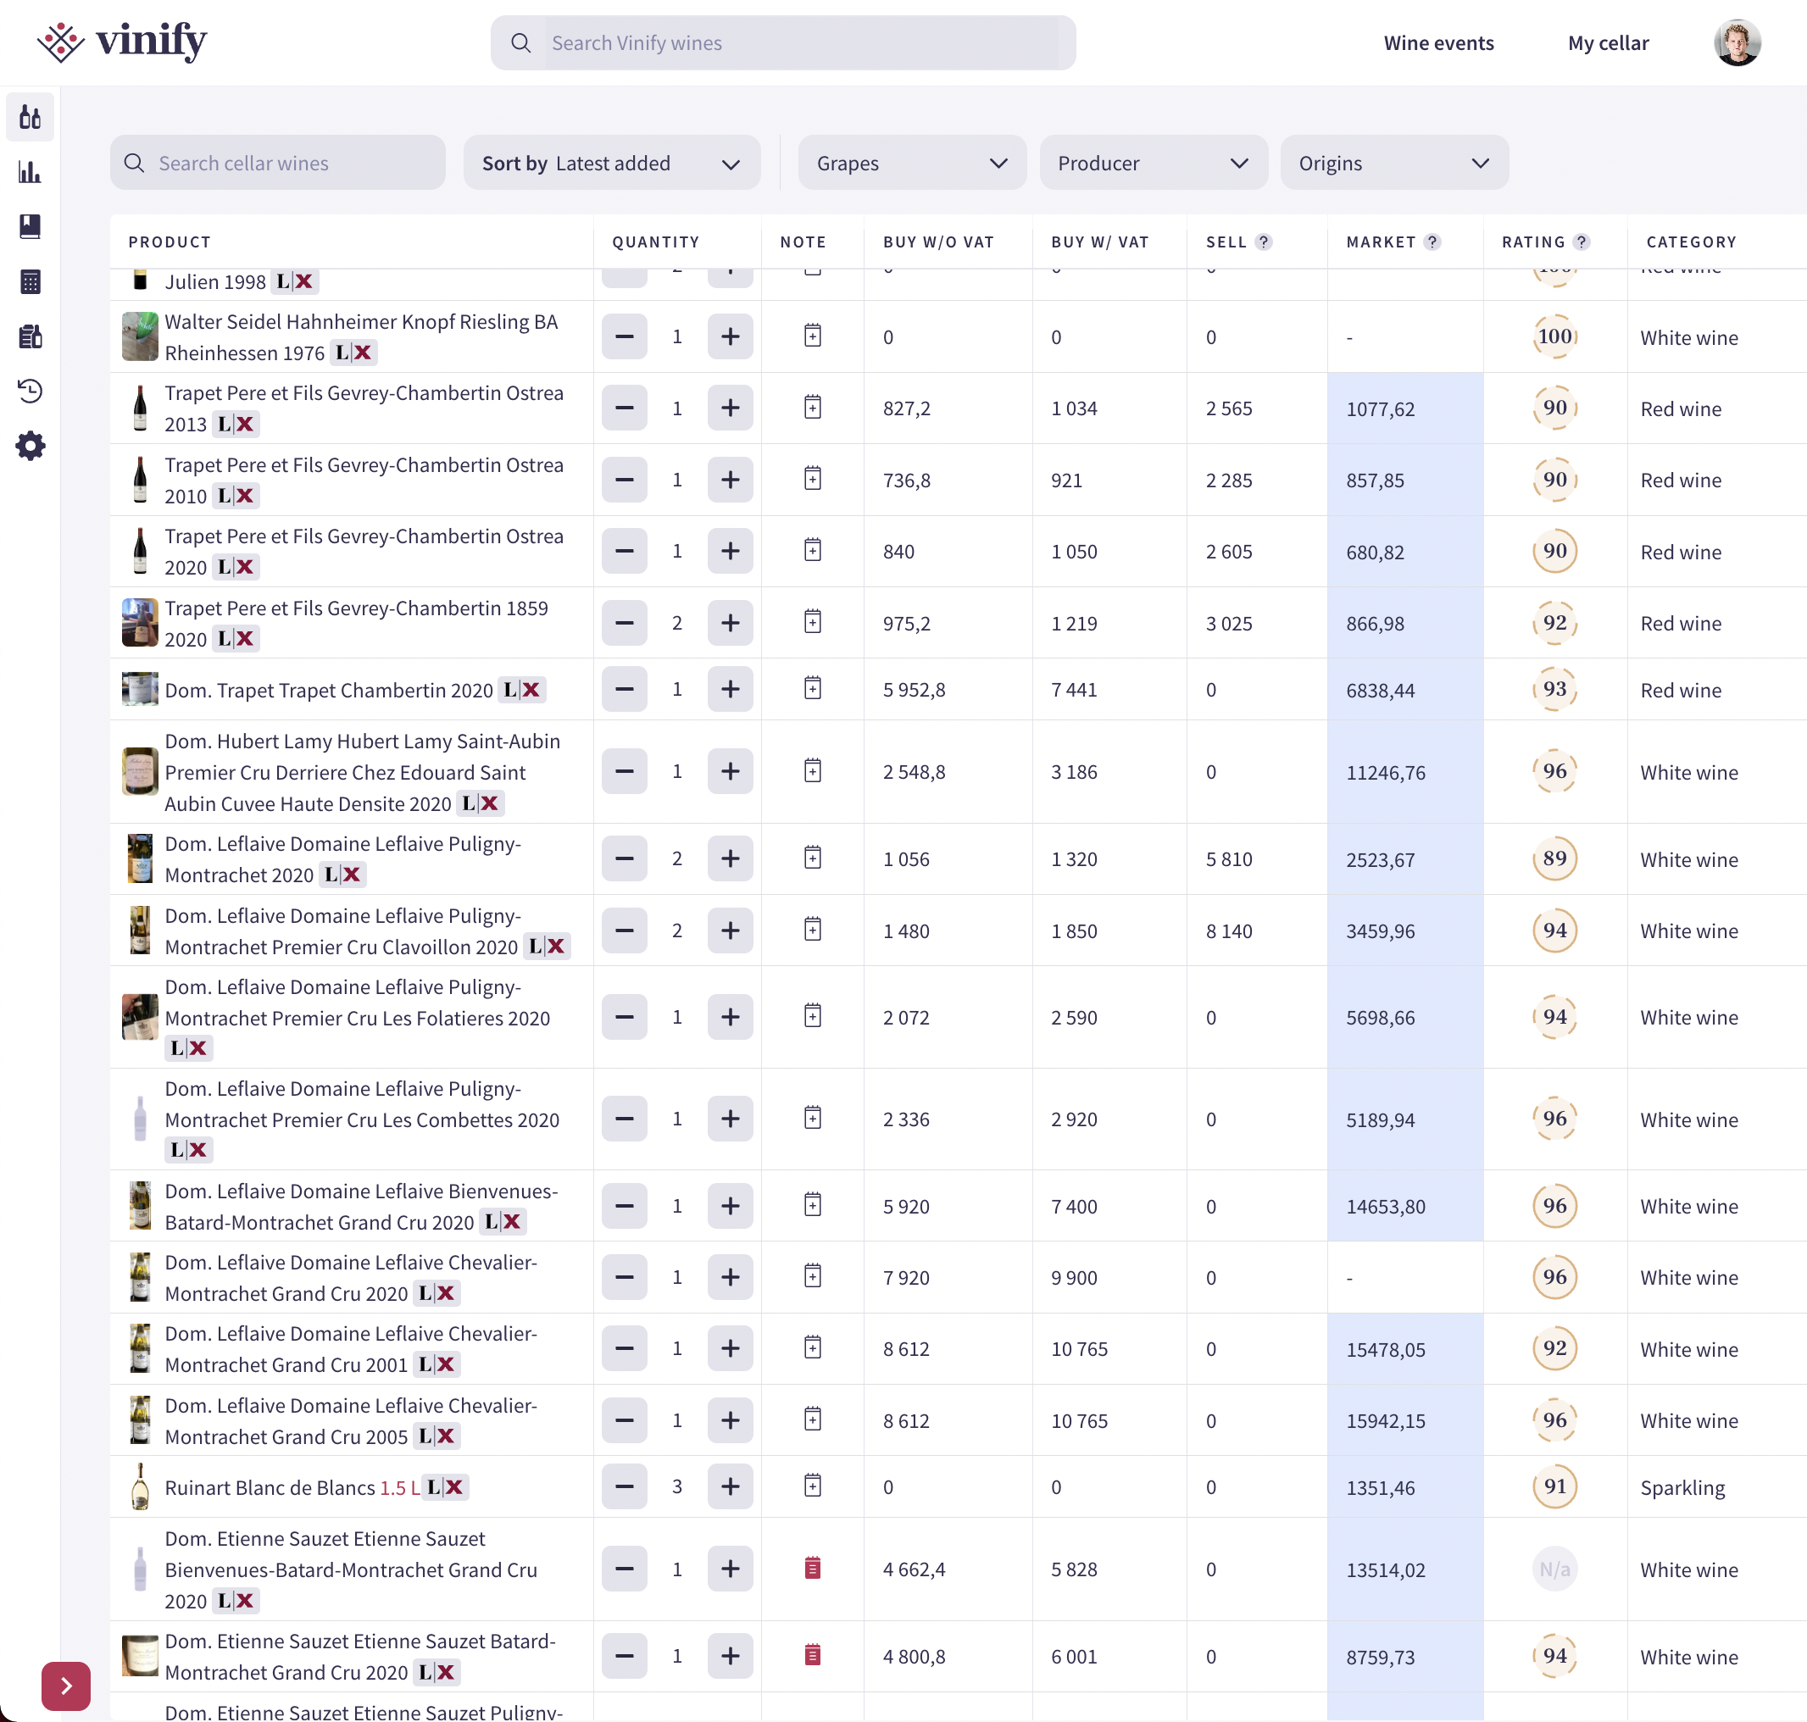Image resolution: width=1807 pixels, height=1722 pixels.
Task: Open the calculator sidebar icon
Action: (31, 282)
